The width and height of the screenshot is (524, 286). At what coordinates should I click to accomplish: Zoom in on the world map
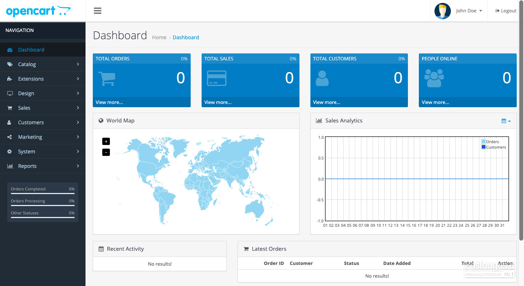tap(106, 141)
